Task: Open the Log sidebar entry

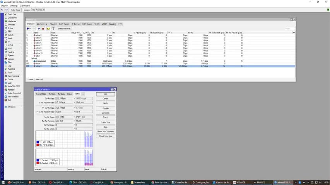Action: coord(9,66)
